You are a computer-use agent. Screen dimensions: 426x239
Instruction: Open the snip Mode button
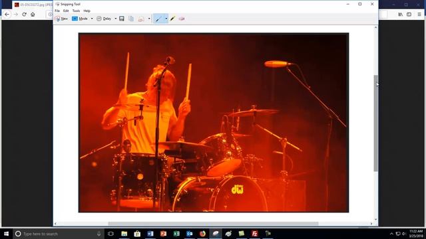(x=80, y=19)
